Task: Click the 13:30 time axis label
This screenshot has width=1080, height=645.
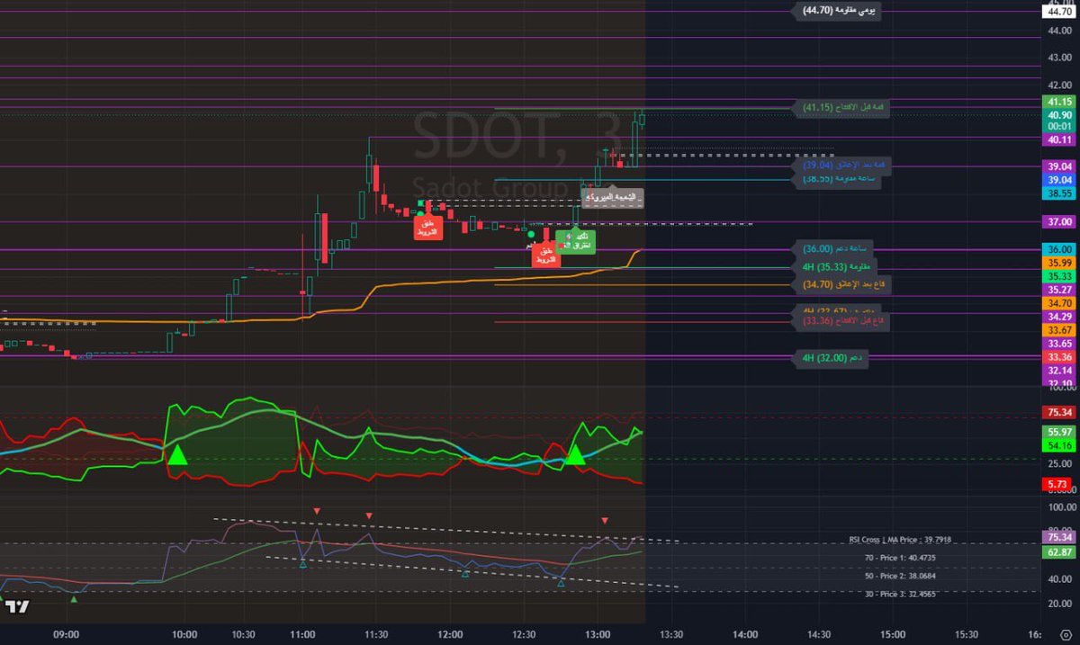Action: (670, 633)
